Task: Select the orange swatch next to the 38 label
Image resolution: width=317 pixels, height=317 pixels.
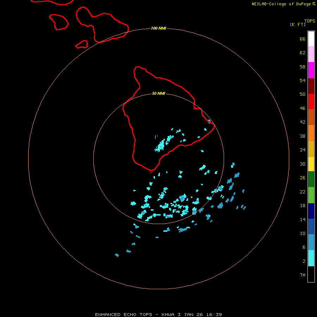Action: 311,133
